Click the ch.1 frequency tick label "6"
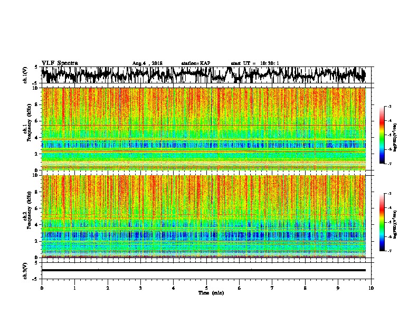 tap(37, 121)
